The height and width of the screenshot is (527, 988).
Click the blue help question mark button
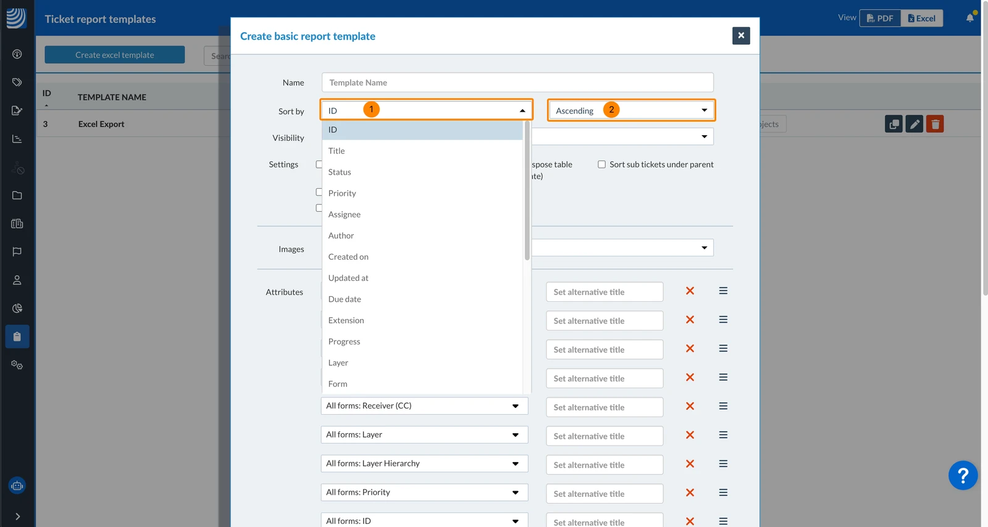[x=963, y=475]
